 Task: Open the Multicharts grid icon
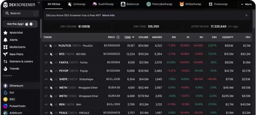tap(5, 47)
